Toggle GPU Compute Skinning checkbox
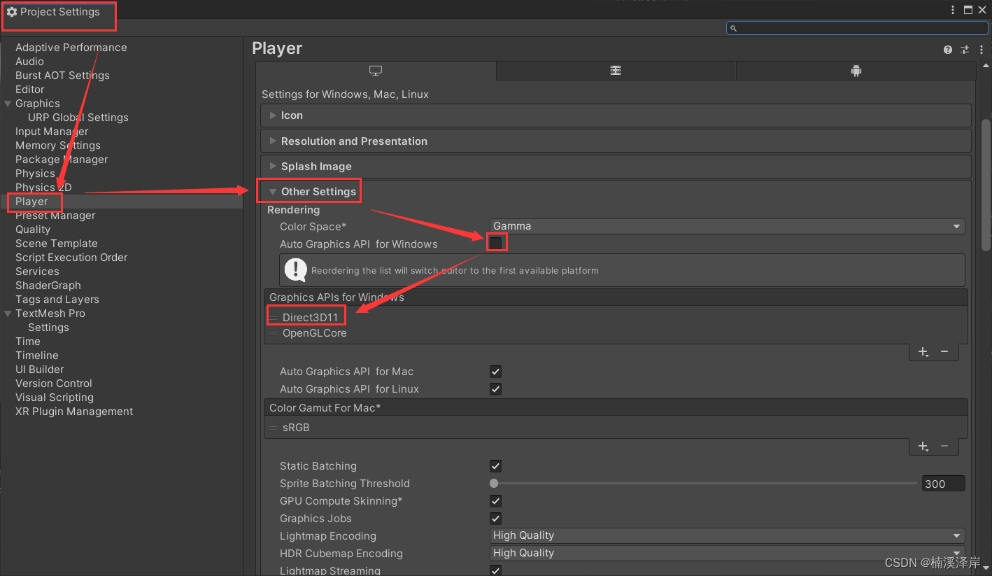This screenshot has height=576, width=992. point(495,501)
